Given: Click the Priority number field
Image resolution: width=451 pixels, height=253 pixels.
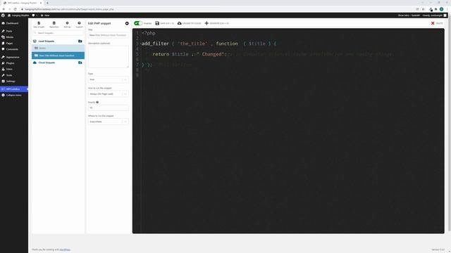Looking at the screenshot, I should (x=108, y=108).
